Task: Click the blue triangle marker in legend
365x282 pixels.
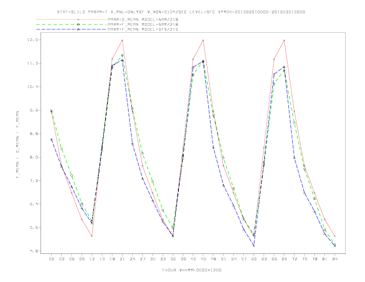Action: click(78, 29)
